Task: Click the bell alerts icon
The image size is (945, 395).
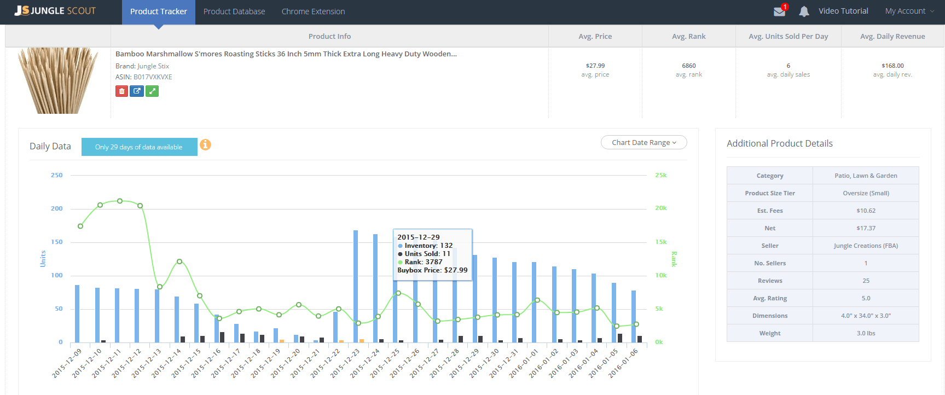Action: pyautogui.click(x=804, y=11)
